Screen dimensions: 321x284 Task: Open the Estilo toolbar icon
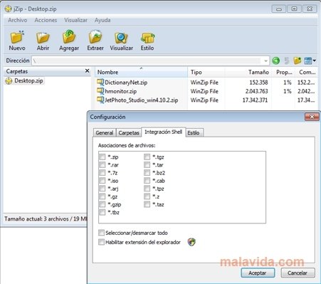pos(147,38)
